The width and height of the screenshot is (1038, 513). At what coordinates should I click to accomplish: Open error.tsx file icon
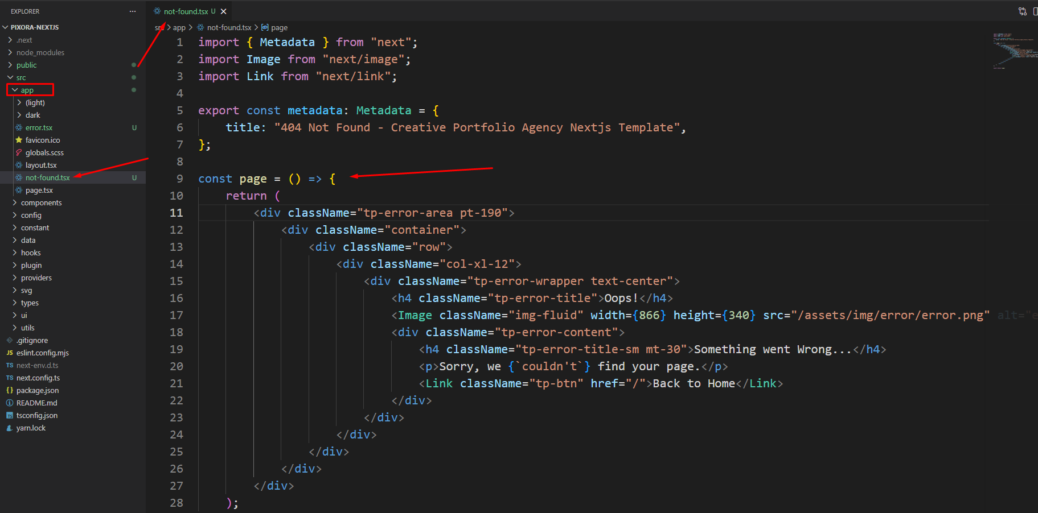click(19, 127)
